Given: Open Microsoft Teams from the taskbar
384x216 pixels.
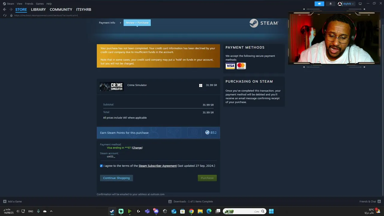Looking at the screenshot, I should (x=147, y=211).
